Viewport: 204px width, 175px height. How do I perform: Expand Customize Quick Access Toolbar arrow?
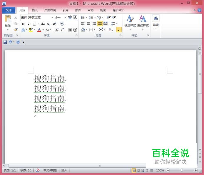[23, 42]
